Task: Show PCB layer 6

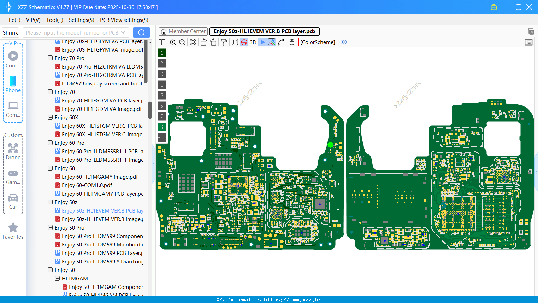Action: pyautogui.click(x=162, y=106)
